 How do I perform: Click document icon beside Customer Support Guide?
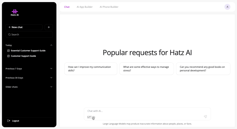click(x=8, y=56)
